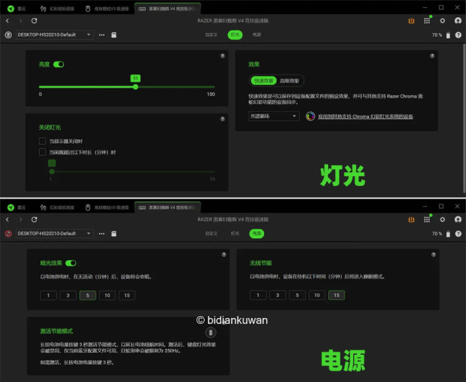The image size is (466, 382).
Task: Select the 灯光 tab in lighting window
Action: (x=235, y=35)
